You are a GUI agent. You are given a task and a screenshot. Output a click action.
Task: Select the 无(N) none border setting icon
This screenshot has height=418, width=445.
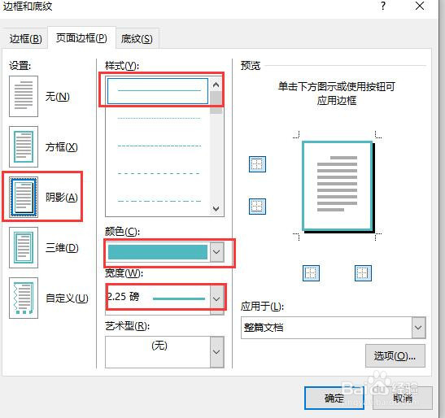pyautogui.click(x=24, y=96)
